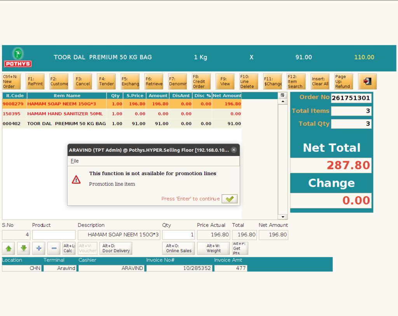Confirm the dialog with the green checkmark
This screenshot has width=398, height=316.
point(230,199)
